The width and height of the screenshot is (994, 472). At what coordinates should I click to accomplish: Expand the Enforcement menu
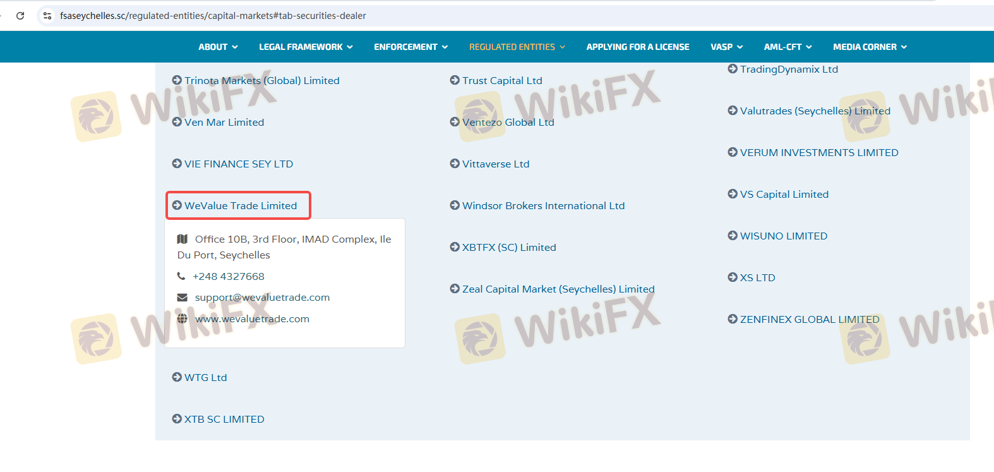point(410,47)
